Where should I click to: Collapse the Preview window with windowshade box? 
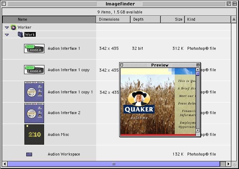pyautogui.click(x=198, y=65)
